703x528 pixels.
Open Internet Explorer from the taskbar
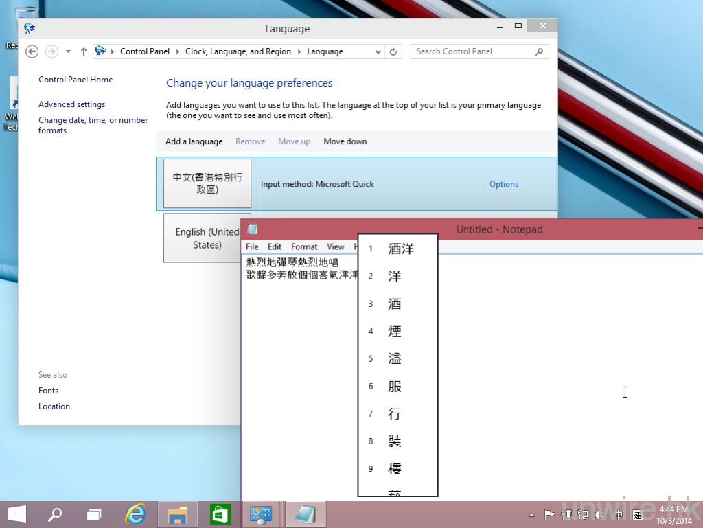click(x=137, y=514)
